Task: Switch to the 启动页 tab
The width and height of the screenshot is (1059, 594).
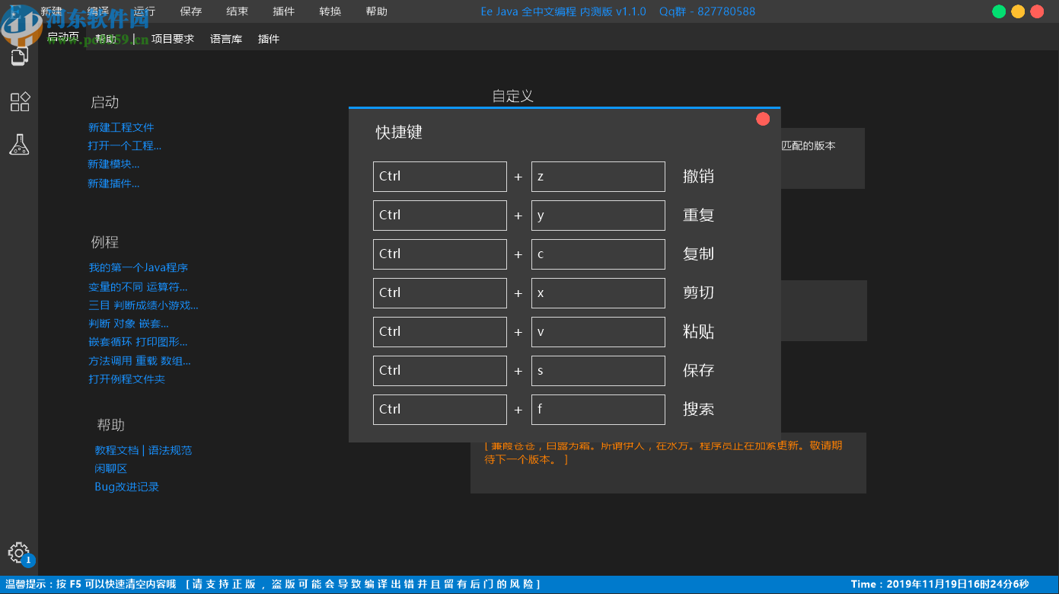Action: pos(62,38)
